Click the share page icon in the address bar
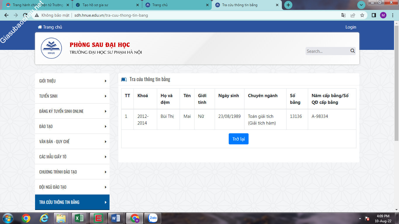The width and height of the screenshot is (399, 224). [353, 15]
